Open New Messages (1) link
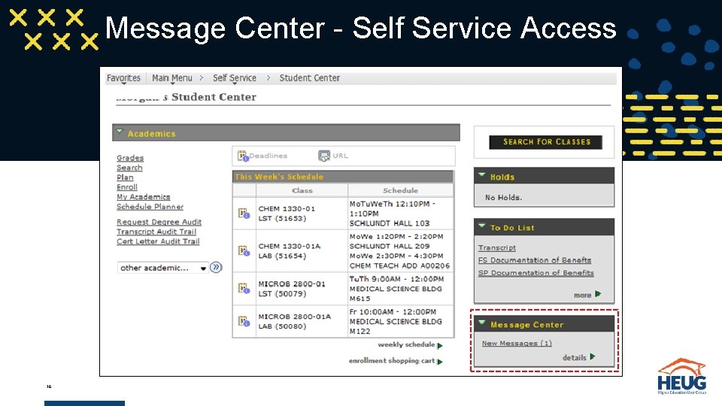Viewport: 722px width, 406px height. coord(517,343)
